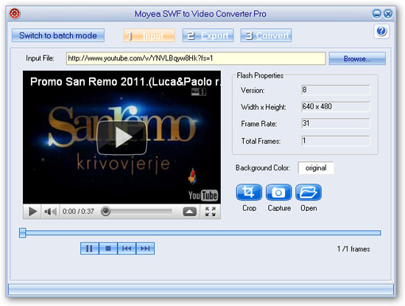This screenshot has height=306, width=405.
Task: Click the Capture camera icon
Action: click(x=278, y=192)
